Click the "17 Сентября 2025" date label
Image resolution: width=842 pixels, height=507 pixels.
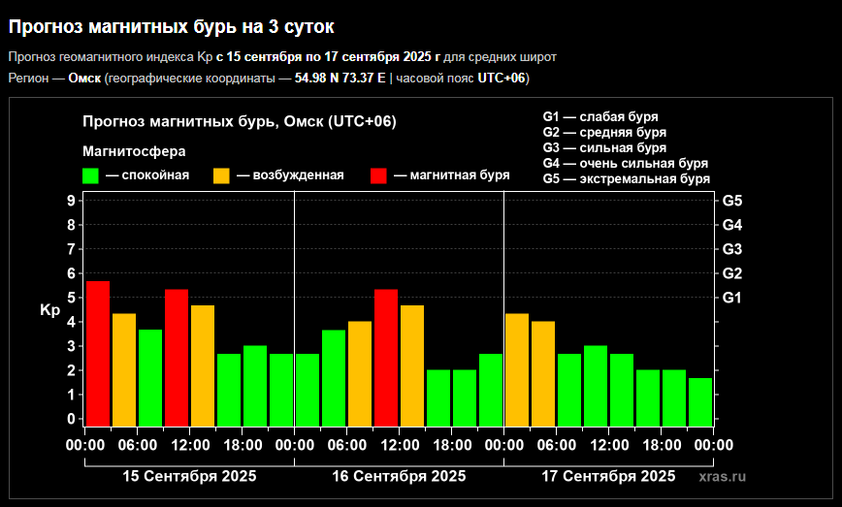(x=608, y=476)
